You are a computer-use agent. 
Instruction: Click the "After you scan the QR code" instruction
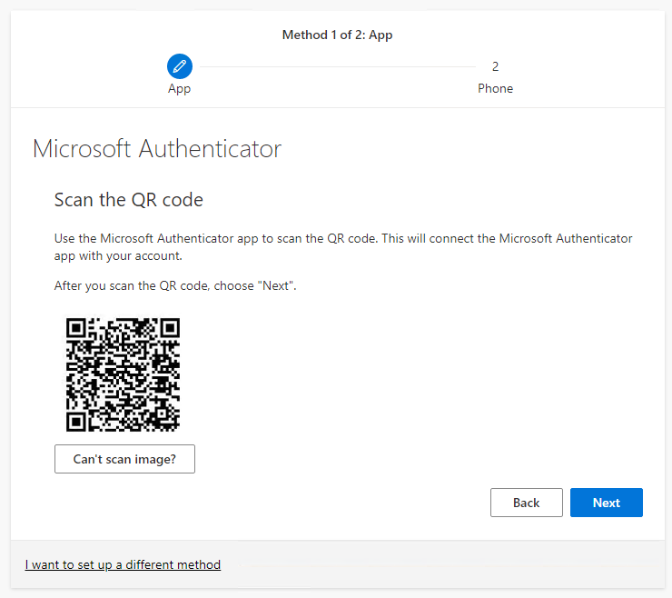tap(175, 285)
